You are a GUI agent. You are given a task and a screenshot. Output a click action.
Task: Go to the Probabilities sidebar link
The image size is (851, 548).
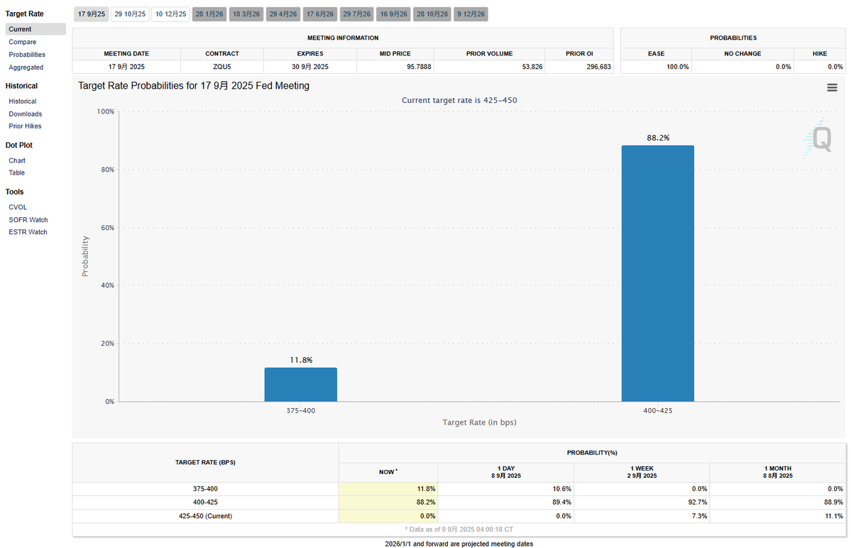pyautogui.click(x=26, y=55)
